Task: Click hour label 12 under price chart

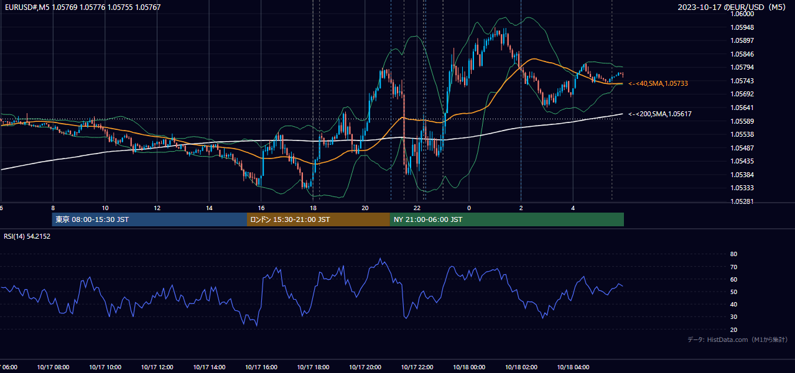Action: pos(157,208)
